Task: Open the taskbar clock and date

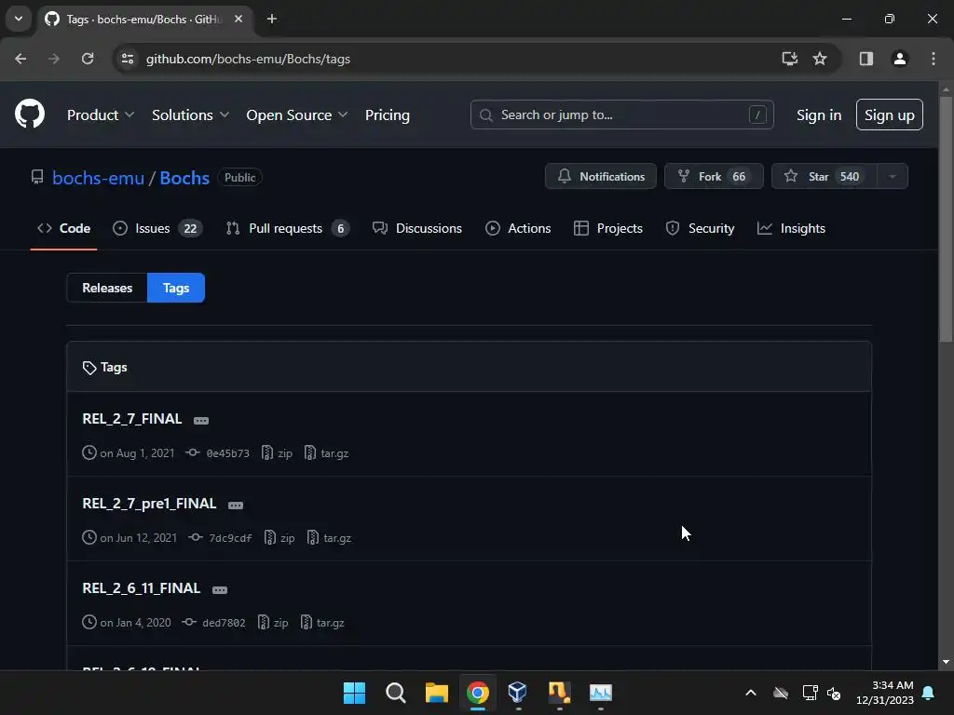Action: tap(885, 693)
